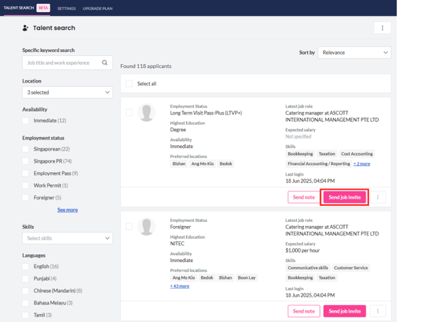Click See more under Employment status

click(67, 210)
